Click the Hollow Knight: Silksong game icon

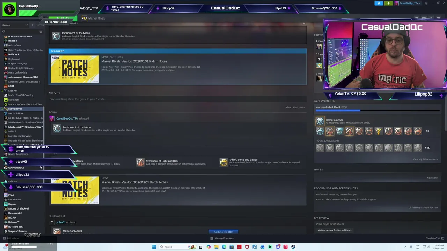(x=6, y=68)
